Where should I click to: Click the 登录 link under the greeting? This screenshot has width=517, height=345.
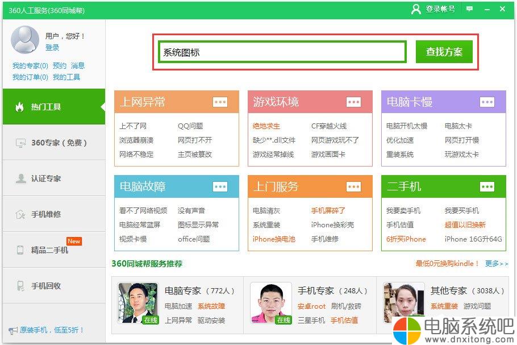point(52,48)
